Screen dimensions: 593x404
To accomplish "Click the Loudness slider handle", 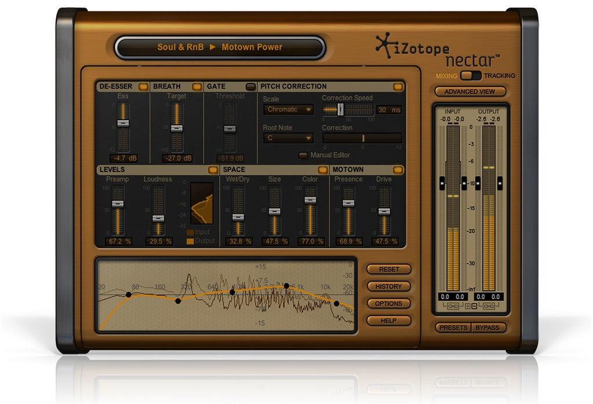I will tap(158, 219).
